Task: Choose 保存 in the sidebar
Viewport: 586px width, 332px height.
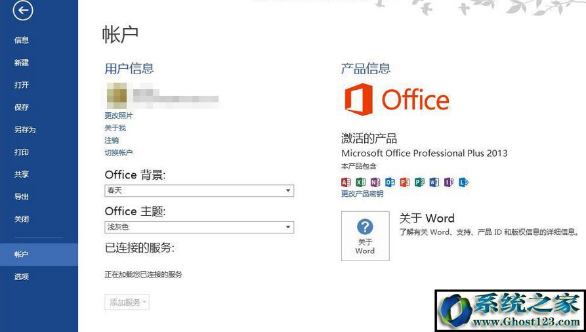Action: 21,108
